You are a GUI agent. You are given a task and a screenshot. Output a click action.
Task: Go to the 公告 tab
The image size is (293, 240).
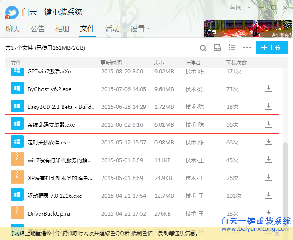(38, 28)
